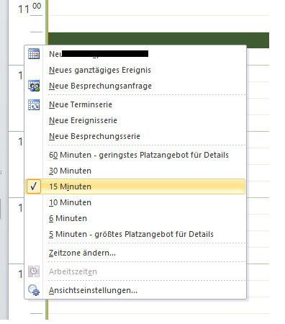Set time scale to 6 Minuten
This screenshot has height=324, width=285.
pyautogui.click(x=135, y=218)
